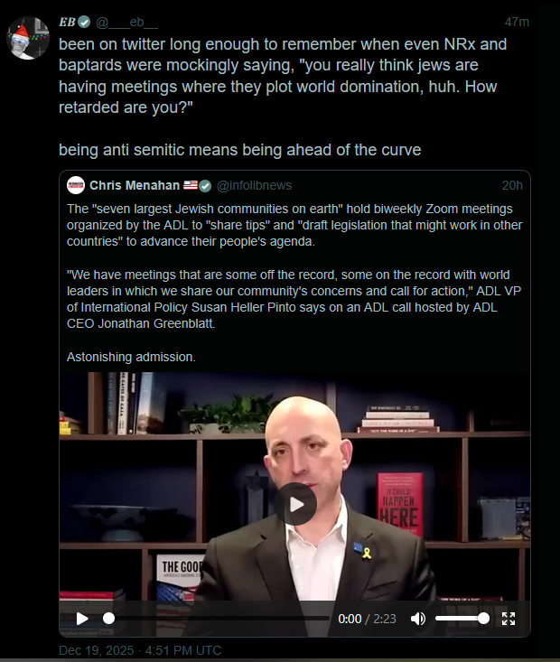This screenshot has width=560, height=662.
Task: Click the 47m timestamp
Action: point(517,22)
